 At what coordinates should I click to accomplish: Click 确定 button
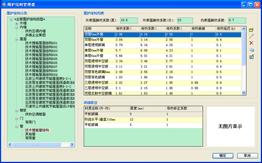coord(223,156)
